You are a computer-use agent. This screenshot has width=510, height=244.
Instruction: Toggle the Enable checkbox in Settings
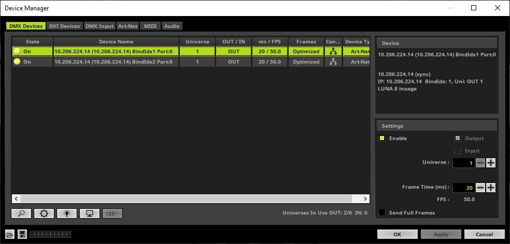click(382, 139)
